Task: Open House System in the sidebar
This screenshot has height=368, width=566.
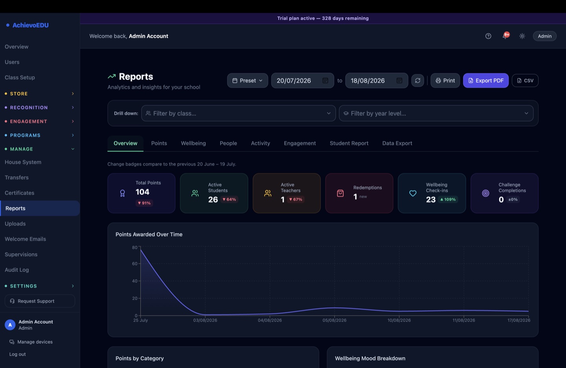Action: pyautogui.click(x=23, y=162)
